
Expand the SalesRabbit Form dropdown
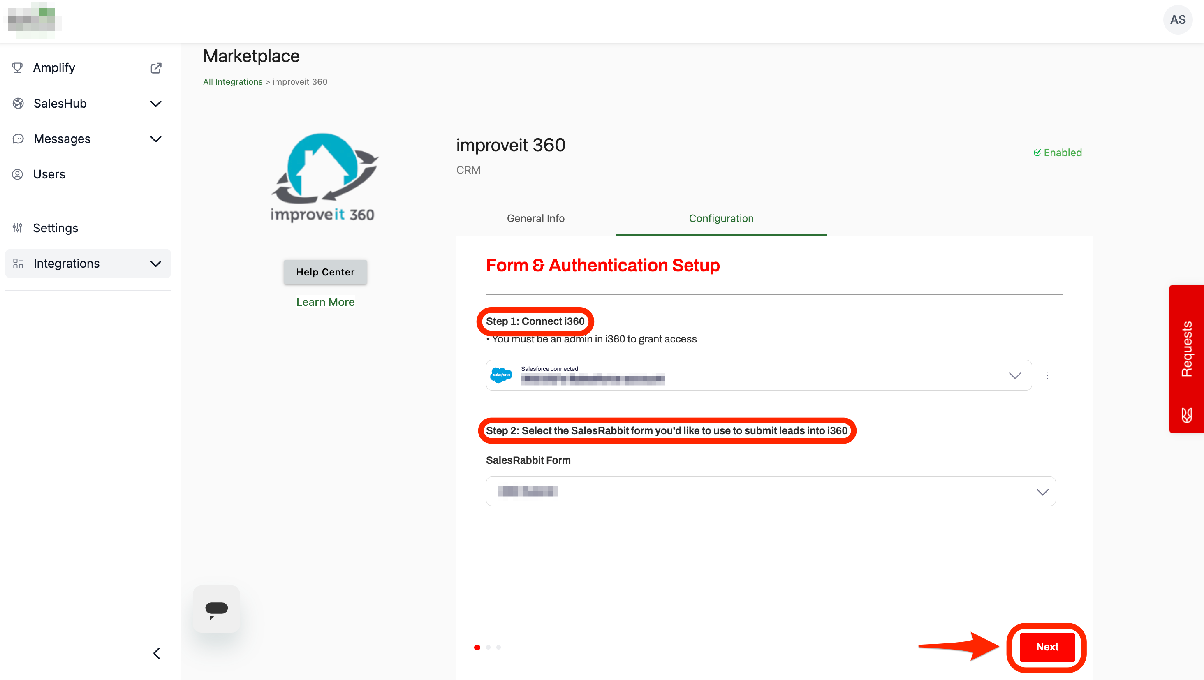[1042, 491]
